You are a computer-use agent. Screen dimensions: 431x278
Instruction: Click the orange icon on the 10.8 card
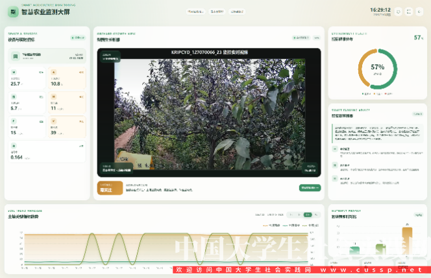54,72
